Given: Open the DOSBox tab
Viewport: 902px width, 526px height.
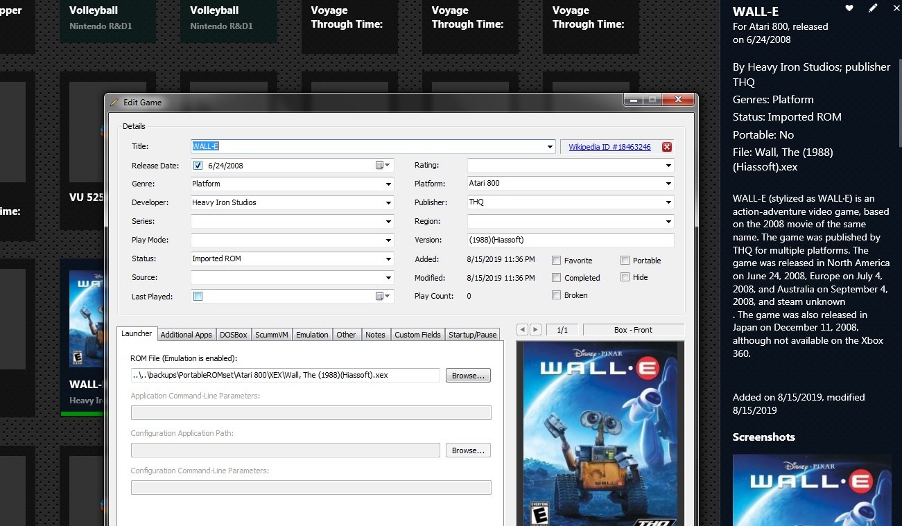Looking at the screenshot, I should click(234, 335).
